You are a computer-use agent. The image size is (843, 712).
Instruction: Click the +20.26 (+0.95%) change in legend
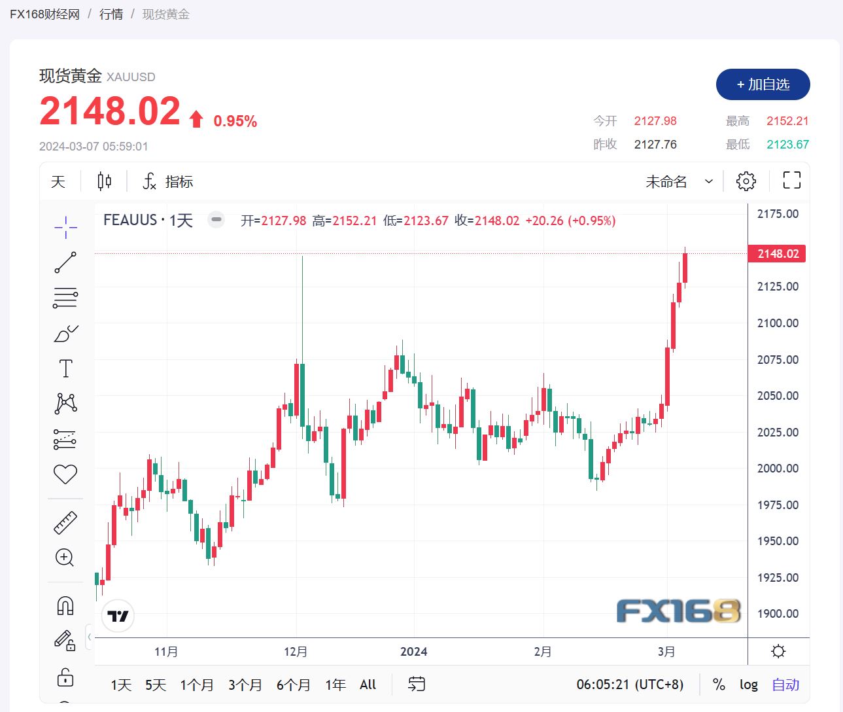point(570,221)
